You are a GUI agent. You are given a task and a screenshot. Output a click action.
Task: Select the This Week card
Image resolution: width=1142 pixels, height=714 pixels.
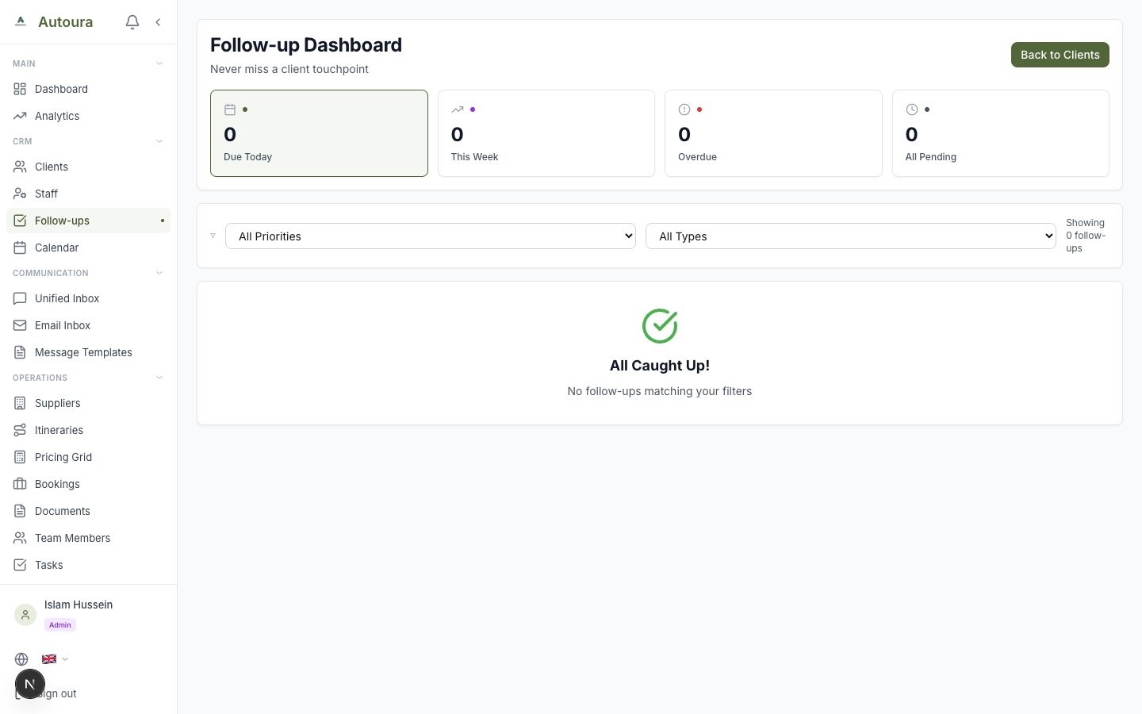tap(546, 133)
